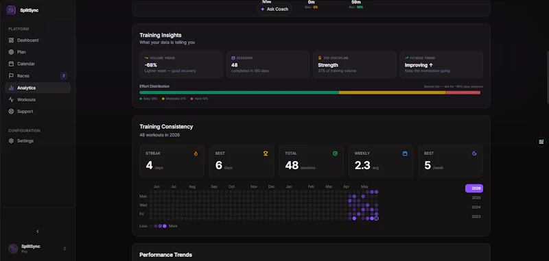Click the Ask Coach button
Viewport: 549px width, 261px height.
[274, 9]
